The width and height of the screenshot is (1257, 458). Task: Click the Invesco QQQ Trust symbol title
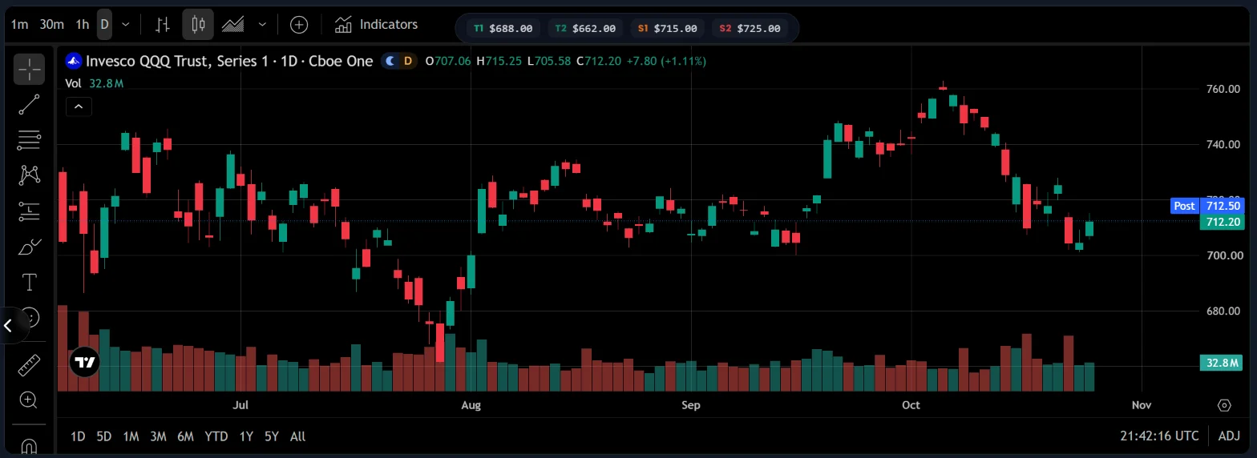tap(229, 61)
